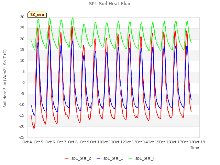
Task: Select the sp1_SHF_2 legend label
Action: pyautogui.click(x=81, y=158)
